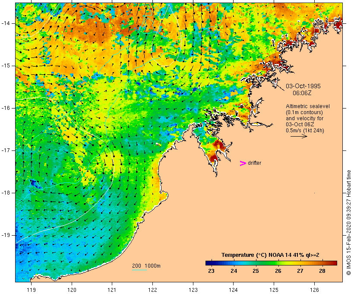Click the '(0.1m contours)' text
This screenshot has height=294, width=354.
[304, 112]
